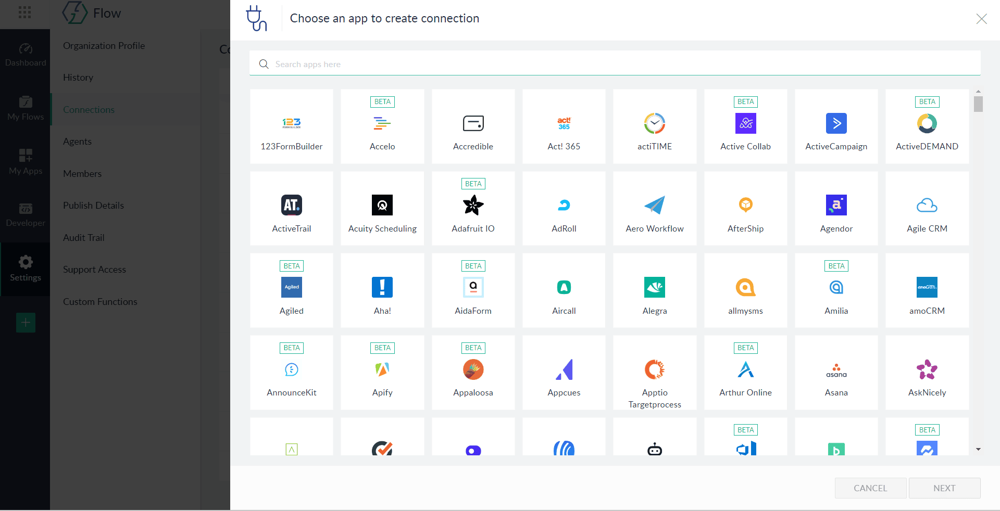Choose the ActiveCampaign app icon
The height and width of the screenshot is (511, 1000).
[836, 123]
